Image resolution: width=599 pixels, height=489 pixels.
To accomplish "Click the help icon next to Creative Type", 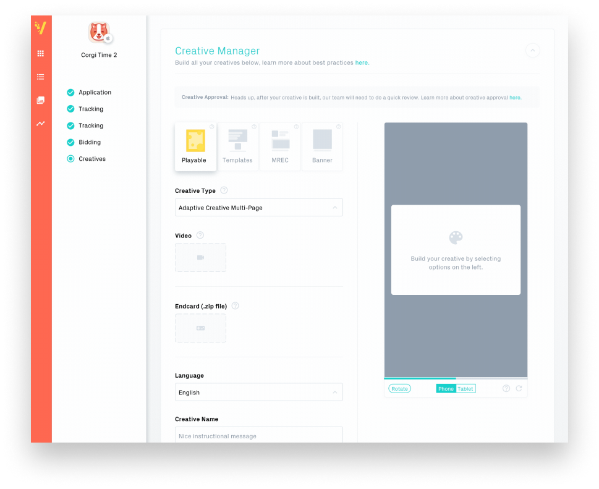I will coord(224,190).
